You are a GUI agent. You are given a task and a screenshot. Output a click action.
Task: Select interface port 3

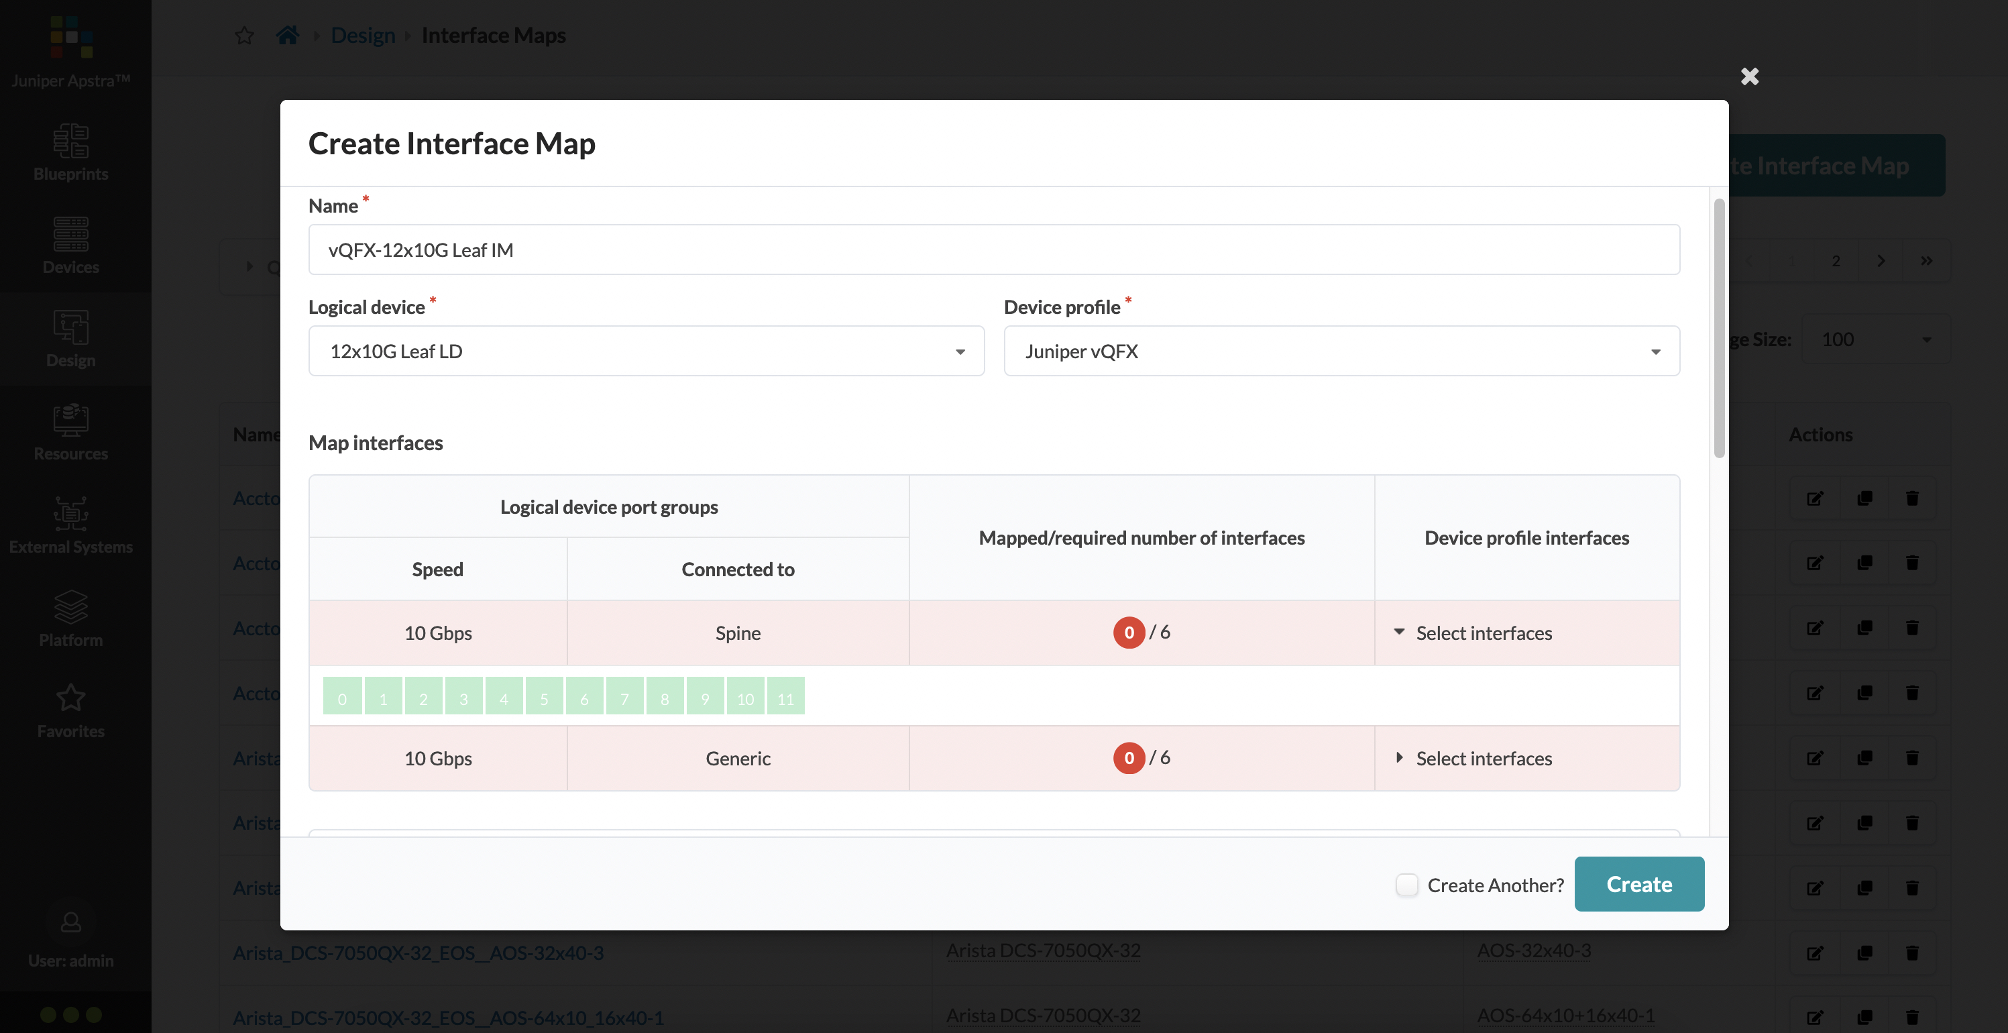pyautogui.click(x=464, y=696)
